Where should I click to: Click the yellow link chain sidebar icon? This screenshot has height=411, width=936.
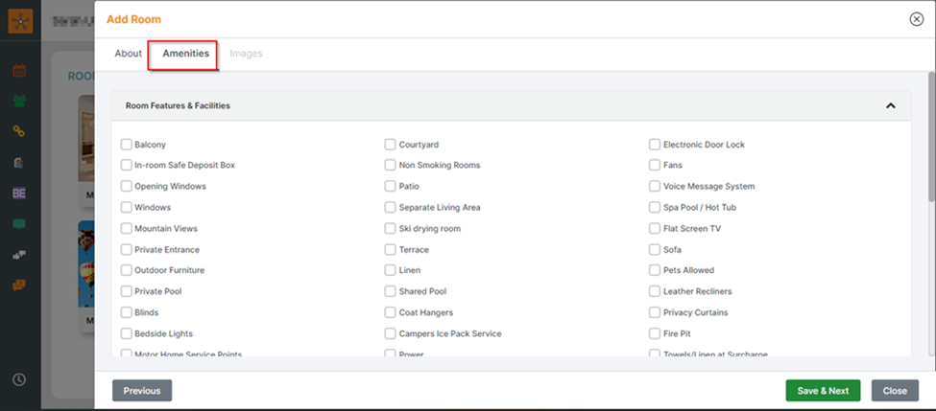(19, 131)
